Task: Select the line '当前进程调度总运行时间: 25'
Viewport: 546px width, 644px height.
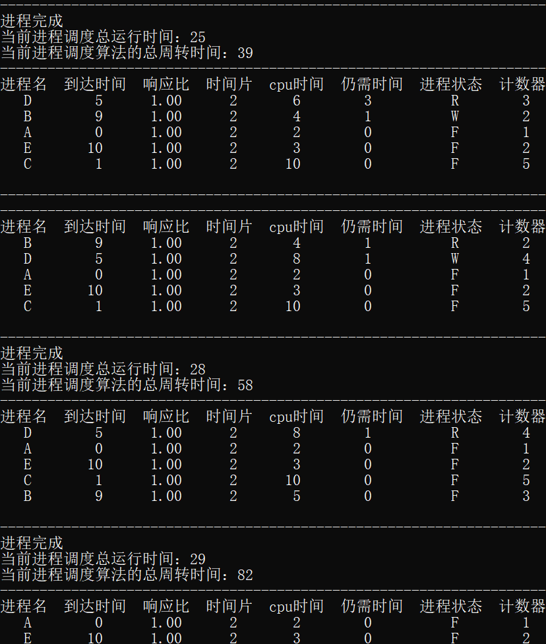Action: pos(103,37)
